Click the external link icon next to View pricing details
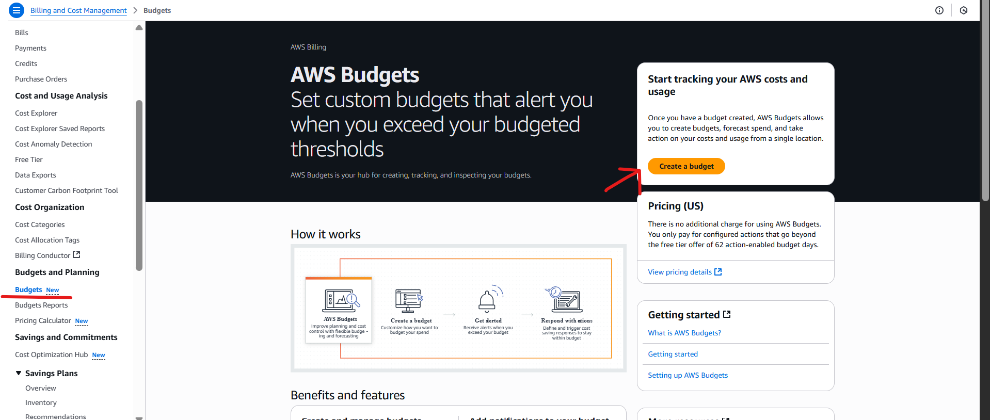The image size is (990, 420). pos(718,272)
